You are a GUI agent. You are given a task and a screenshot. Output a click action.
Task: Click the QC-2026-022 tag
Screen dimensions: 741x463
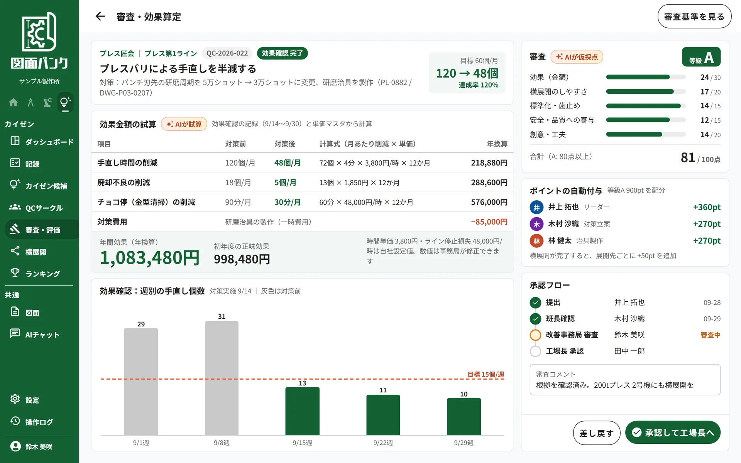[x=227, y=53]
